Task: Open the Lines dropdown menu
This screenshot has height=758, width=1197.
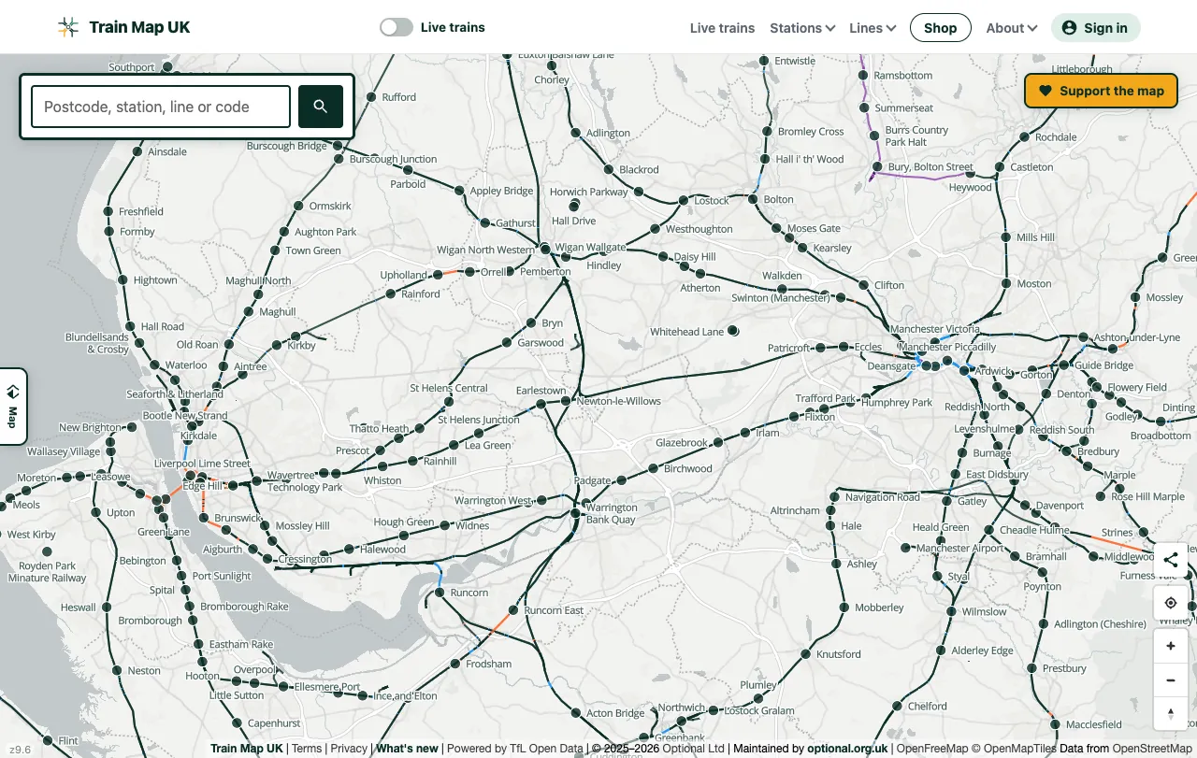Action: tap(873, 28)
